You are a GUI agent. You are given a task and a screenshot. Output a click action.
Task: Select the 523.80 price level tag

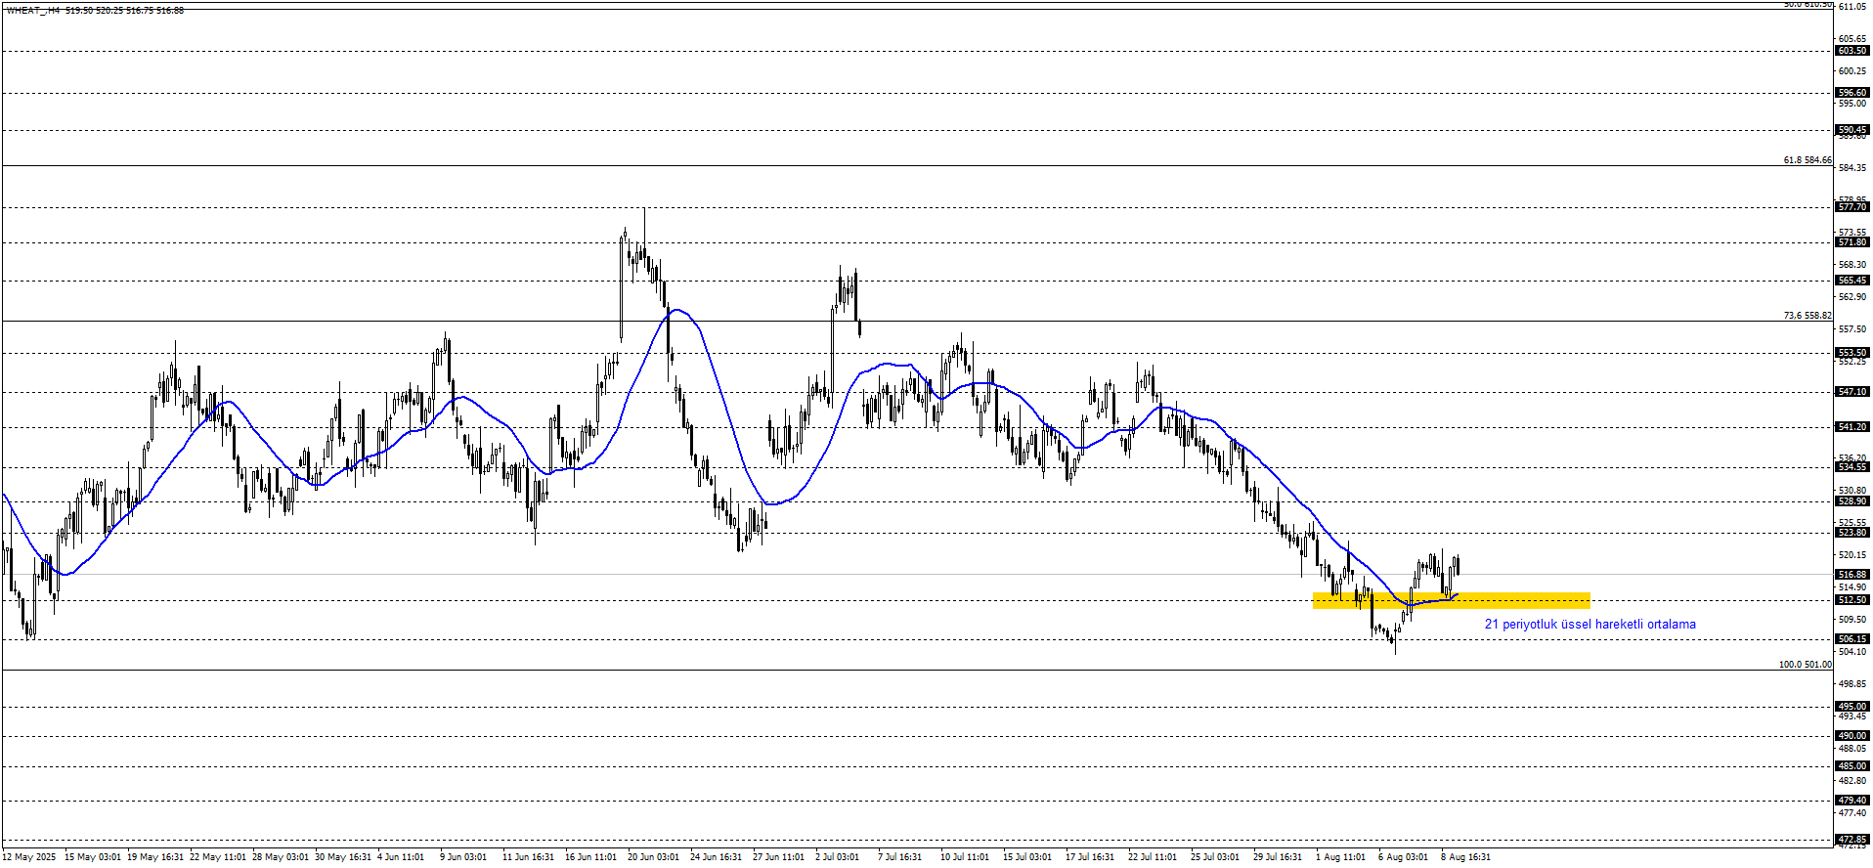click(x=1852, y=533)
